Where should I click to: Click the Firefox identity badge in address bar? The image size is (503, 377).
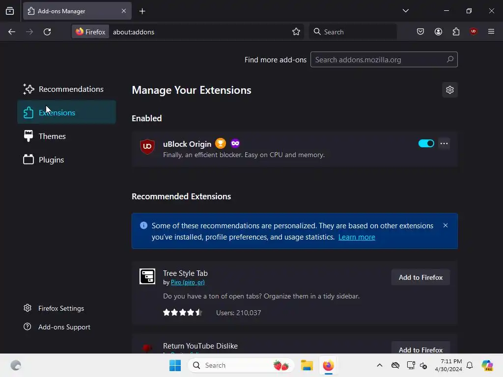90,32
